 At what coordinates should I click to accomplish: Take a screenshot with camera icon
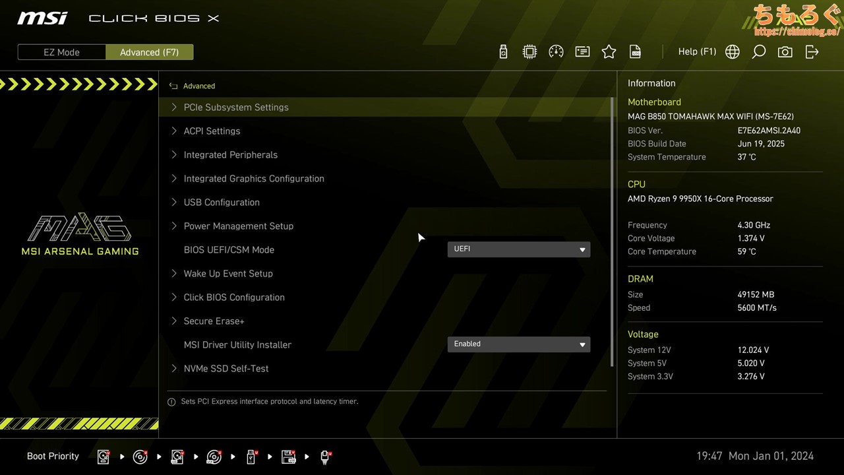(785, 52)
